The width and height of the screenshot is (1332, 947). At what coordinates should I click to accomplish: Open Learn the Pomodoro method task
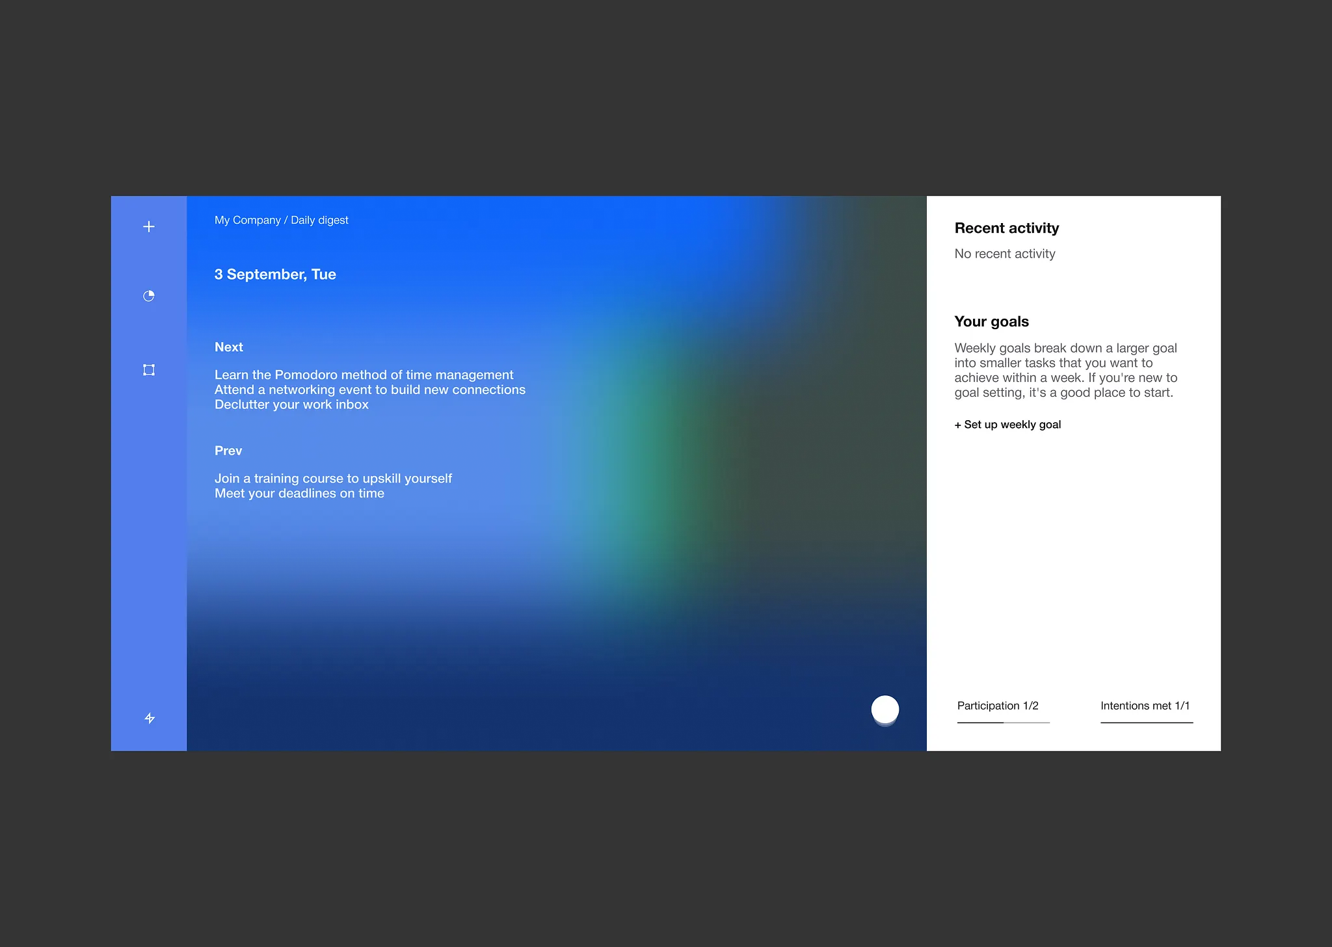(x=364, y=375)
